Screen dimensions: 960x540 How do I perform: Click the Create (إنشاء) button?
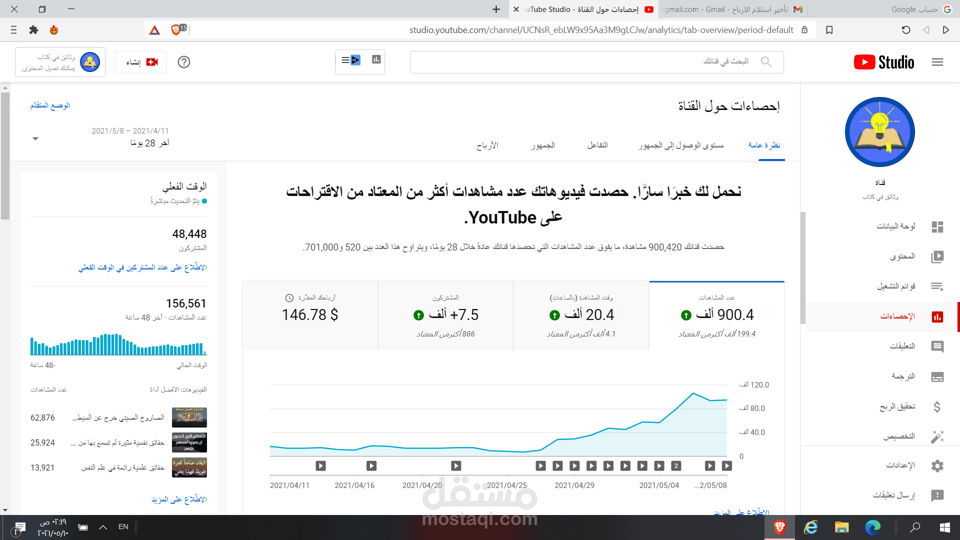click(x=141, y=62)
